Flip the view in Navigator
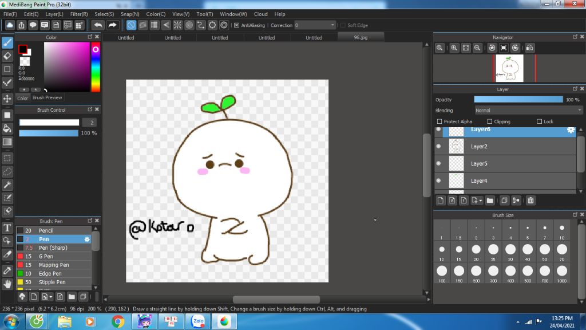Image resolution: width=586 pixels, height=330 pixels. (529, 48)
